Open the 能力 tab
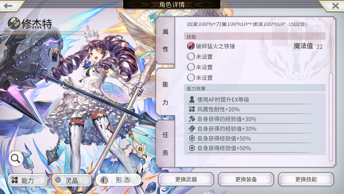Screen dimensions: 344x194 [165, 93]
